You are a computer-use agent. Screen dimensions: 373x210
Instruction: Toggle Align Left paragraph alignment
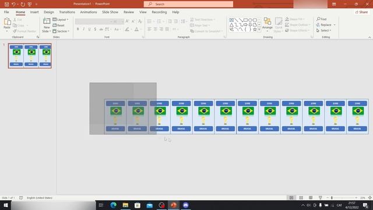pyautogui.click(x=149, y=29)
